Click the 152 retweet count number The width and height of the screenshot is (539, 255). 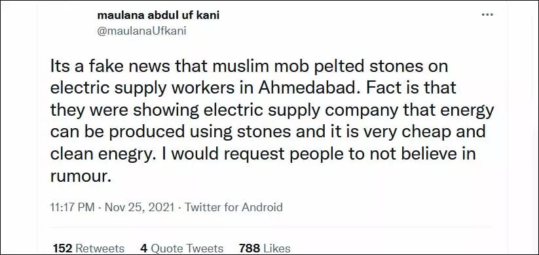(x=62, y=248)
